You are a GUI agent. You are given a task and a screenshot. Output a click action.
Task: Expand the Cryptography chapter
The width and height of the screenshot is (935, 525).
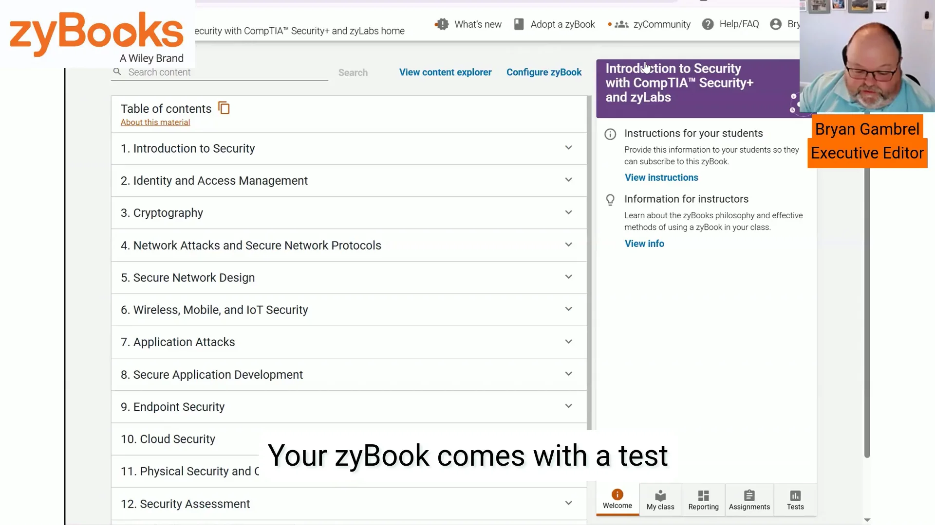(568, 212)
